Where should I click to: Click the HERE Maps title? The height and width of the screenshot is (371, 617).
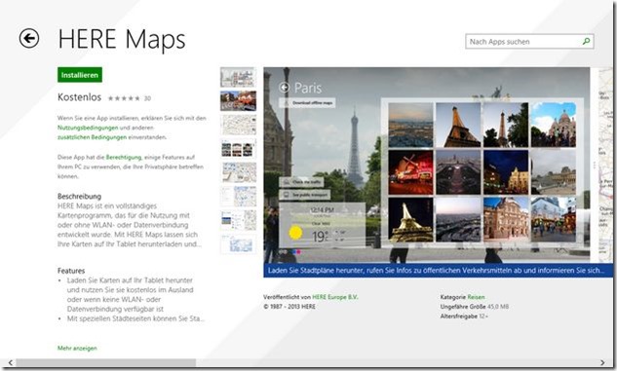122,39
